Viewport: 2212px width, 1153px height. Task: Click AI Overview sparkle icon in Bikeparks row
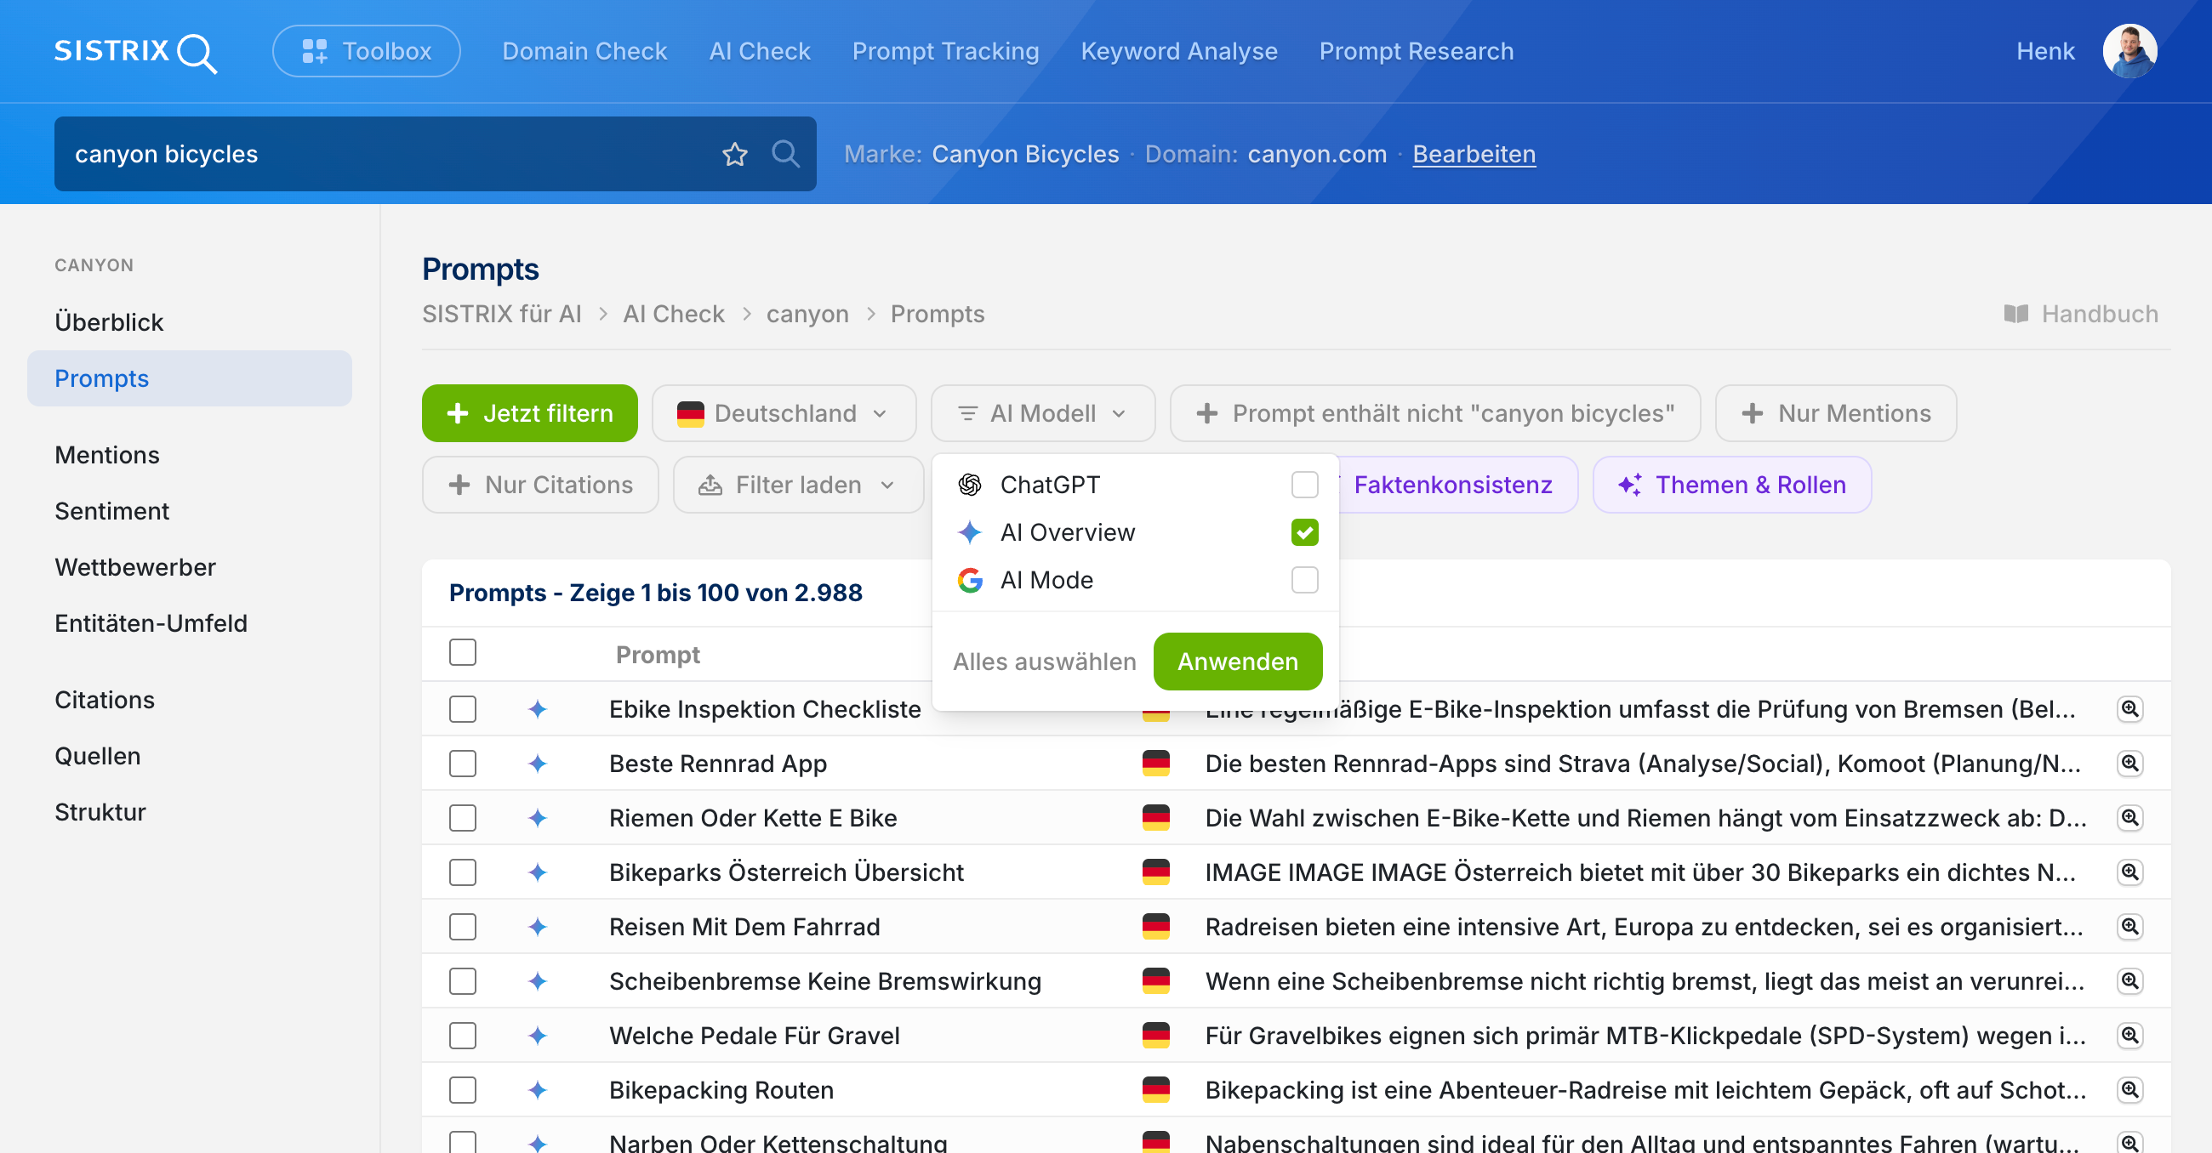tap(538, 872)
